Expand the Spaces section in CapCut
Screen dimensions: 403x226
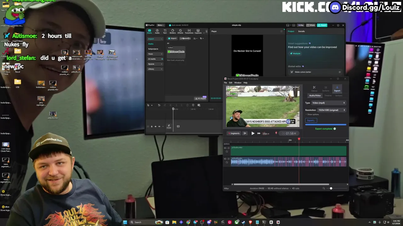click(155, 64)
